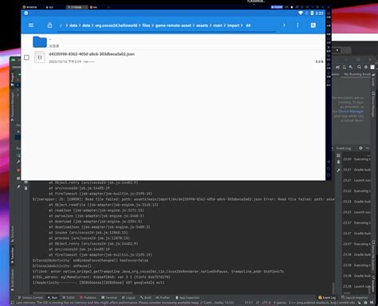Open Android Studio settings gear icon

[366, 67]
